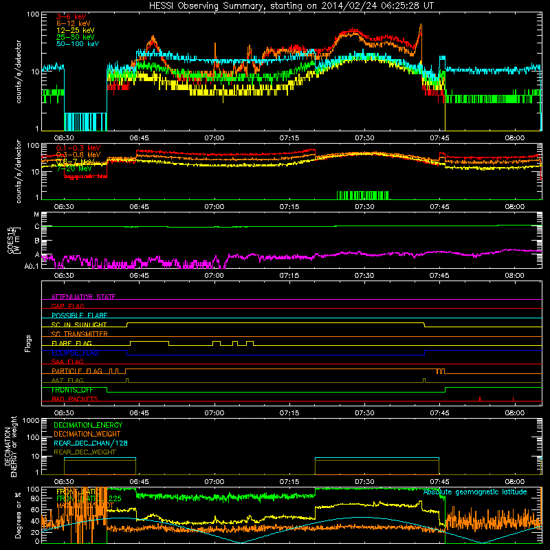Select the GAP_FLAG label

[67, 306]
